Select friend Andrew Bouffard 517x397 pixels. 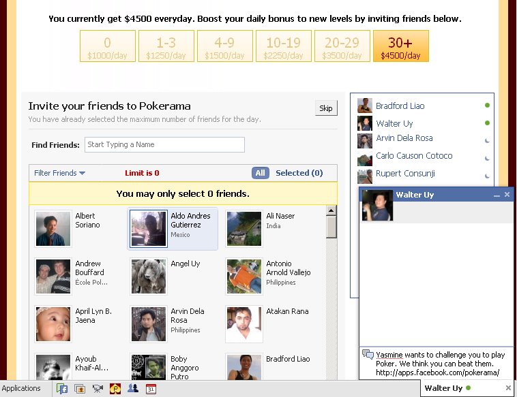click(x=76, y=276)
